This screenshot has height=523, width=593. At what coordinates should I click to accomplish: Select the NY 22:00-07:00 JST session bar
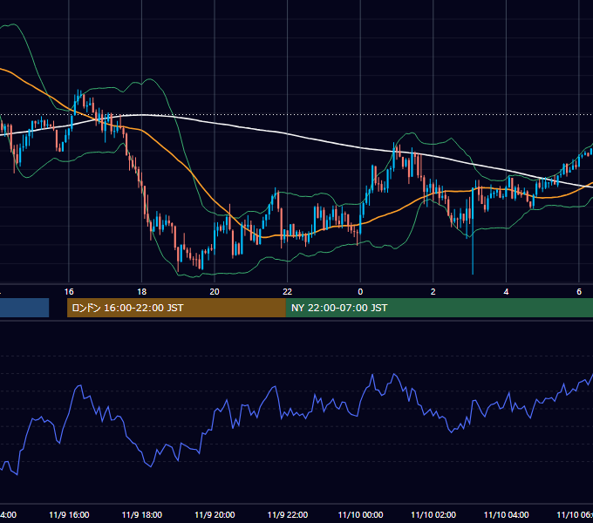click(x=439, y=308)
